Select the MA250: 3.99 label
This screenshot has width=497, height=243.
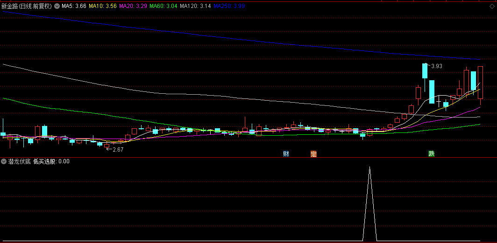(229, 6)
